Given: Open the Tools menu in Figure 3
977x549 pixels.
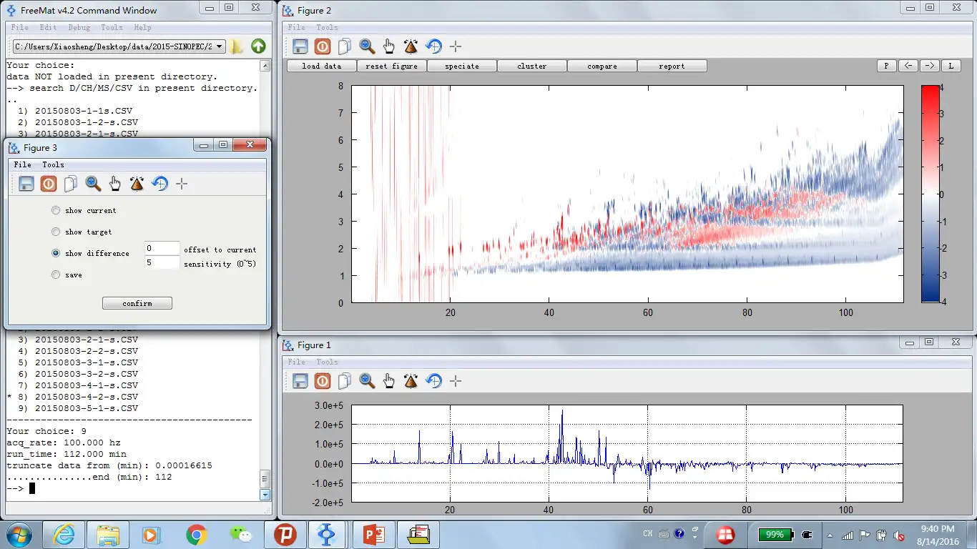Looking at the screenshot, I should click(x=53, y=164).
